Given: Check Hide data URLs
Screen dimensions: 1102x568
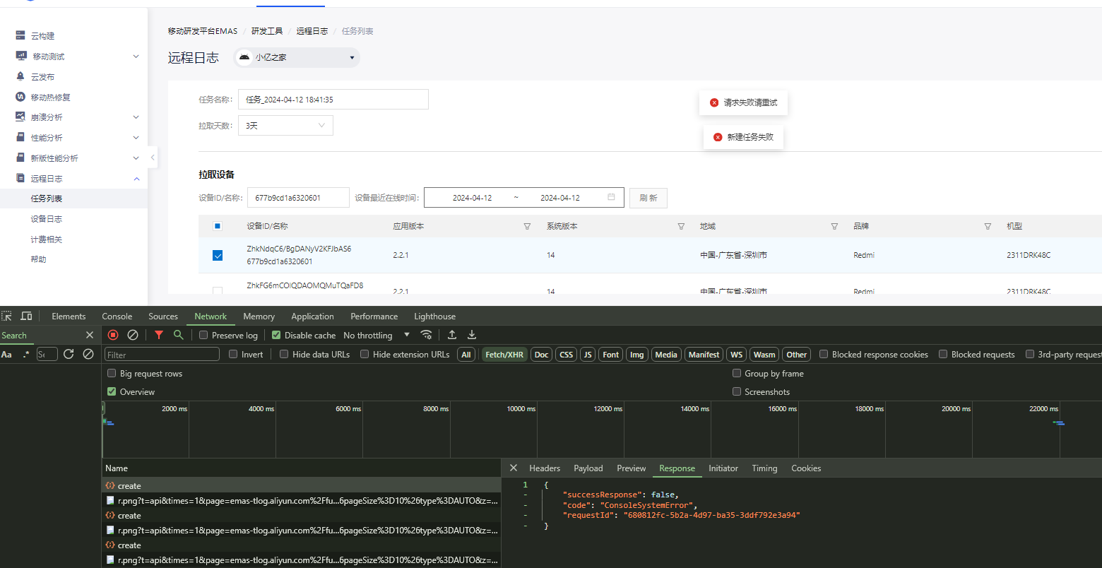Looking at the screenshot, I should (x=284, y=354).
